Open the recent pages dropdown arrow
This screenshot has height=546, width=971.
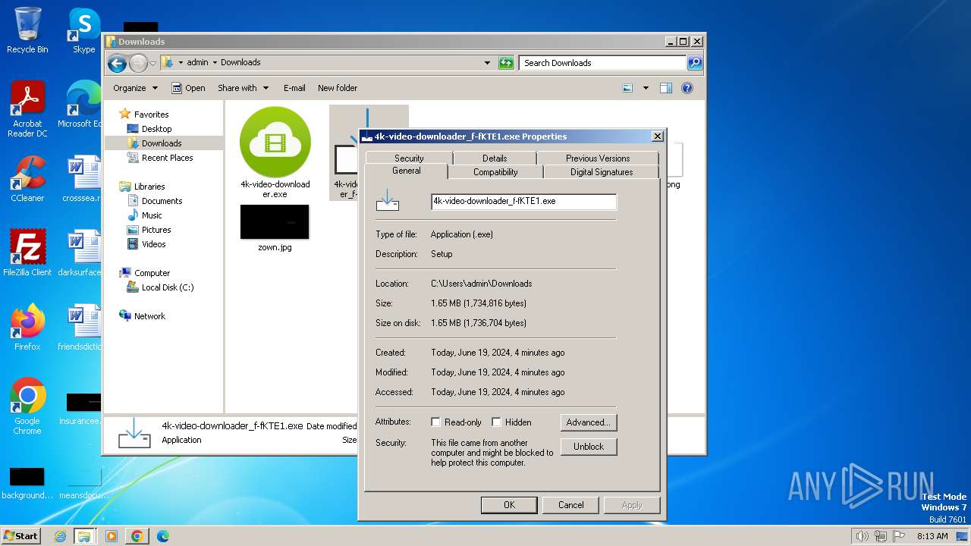(x=152, y=63)
